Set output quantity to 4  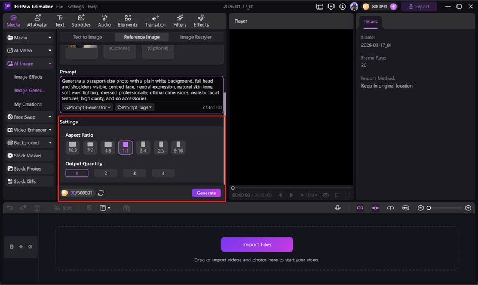pyautogui.click(x=163, y=174)
